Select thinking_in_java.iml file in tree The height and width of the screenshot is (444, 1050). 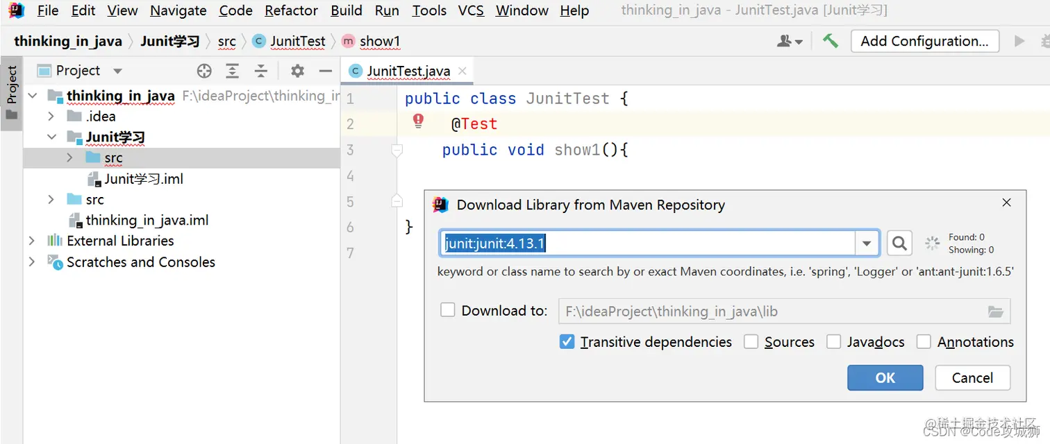pos(138,221)
